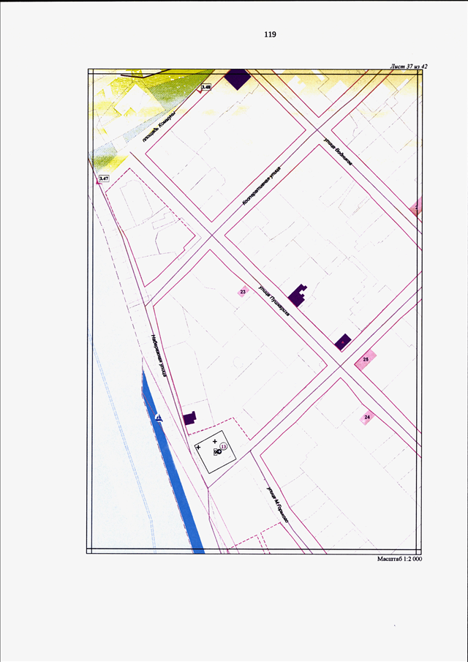Viewport: 468px width, 662px height.
Task: Click the 'Масштаб 1:2 000' scale text
Action: (400, 559)
